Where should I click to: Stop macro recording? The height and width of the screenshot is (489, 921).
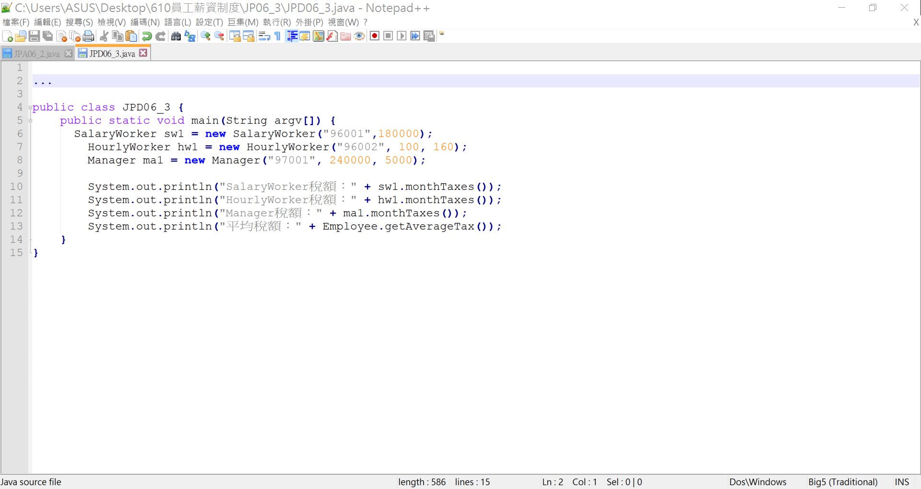pyautogui.click(x=389, y=36)
